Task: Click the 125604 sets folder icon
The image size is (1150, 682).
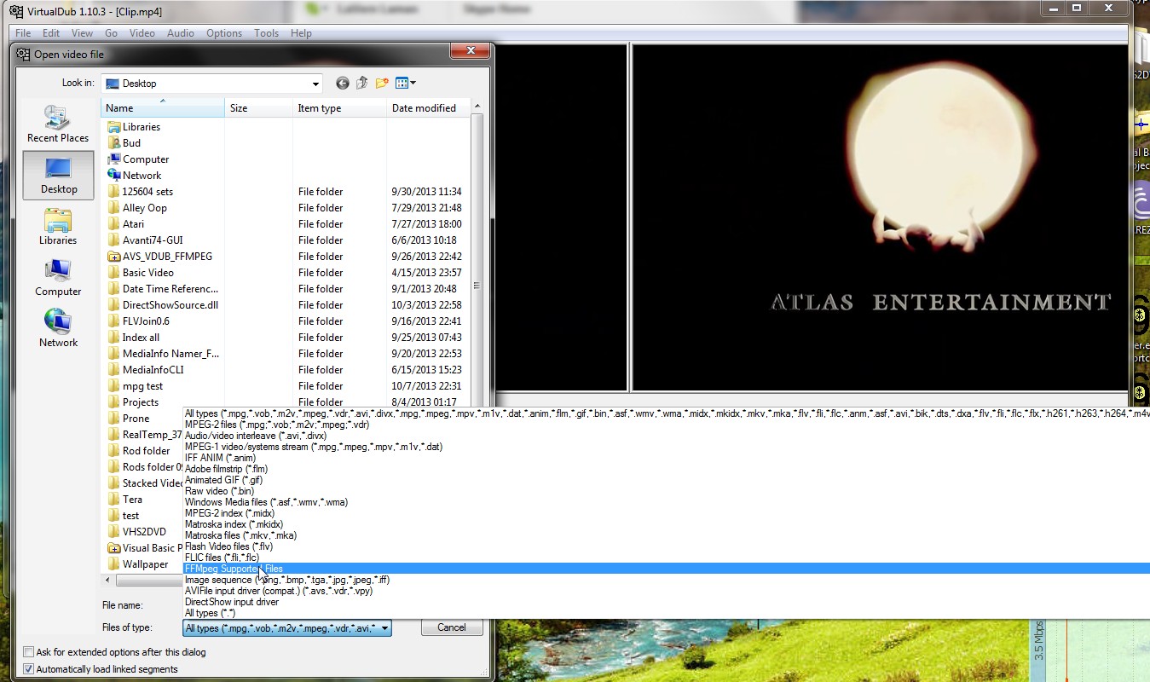Action: 114,192
